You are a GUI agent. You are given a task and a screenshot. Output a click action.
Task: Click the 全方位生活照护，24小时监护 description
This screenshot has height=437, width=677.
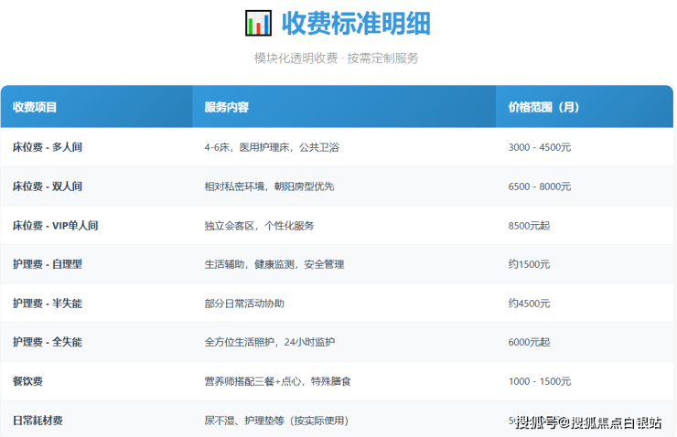point(270,342)
